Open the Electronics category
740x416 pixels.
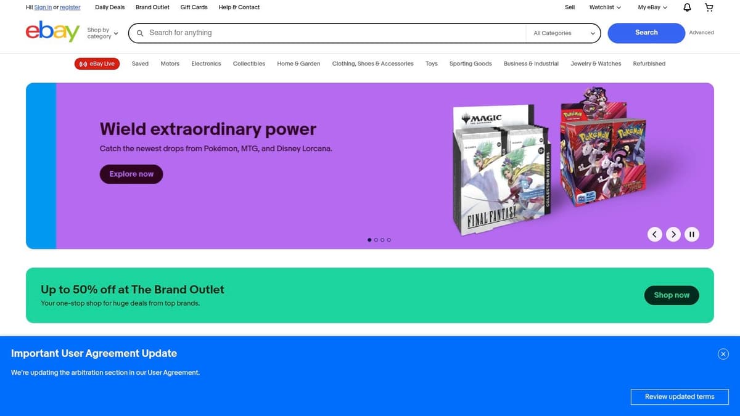pos(206,63)
